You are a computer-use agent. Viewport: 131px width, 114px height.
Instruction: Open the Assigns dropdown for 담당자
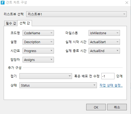[x=38, y=60]
